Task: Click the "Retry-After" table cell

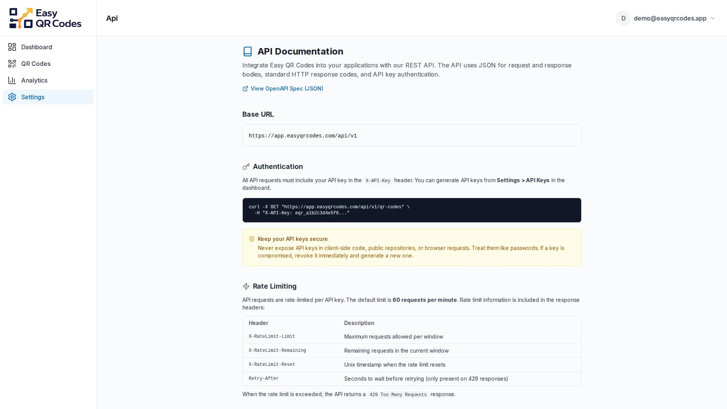Action: (x=264, y=378)
